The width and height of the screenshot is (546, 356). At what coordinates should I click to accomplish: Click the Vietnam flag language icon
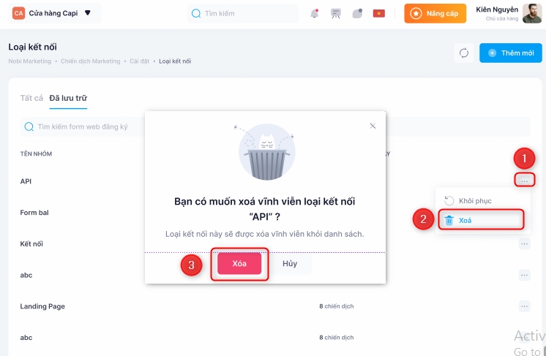[x=378, y=13]
